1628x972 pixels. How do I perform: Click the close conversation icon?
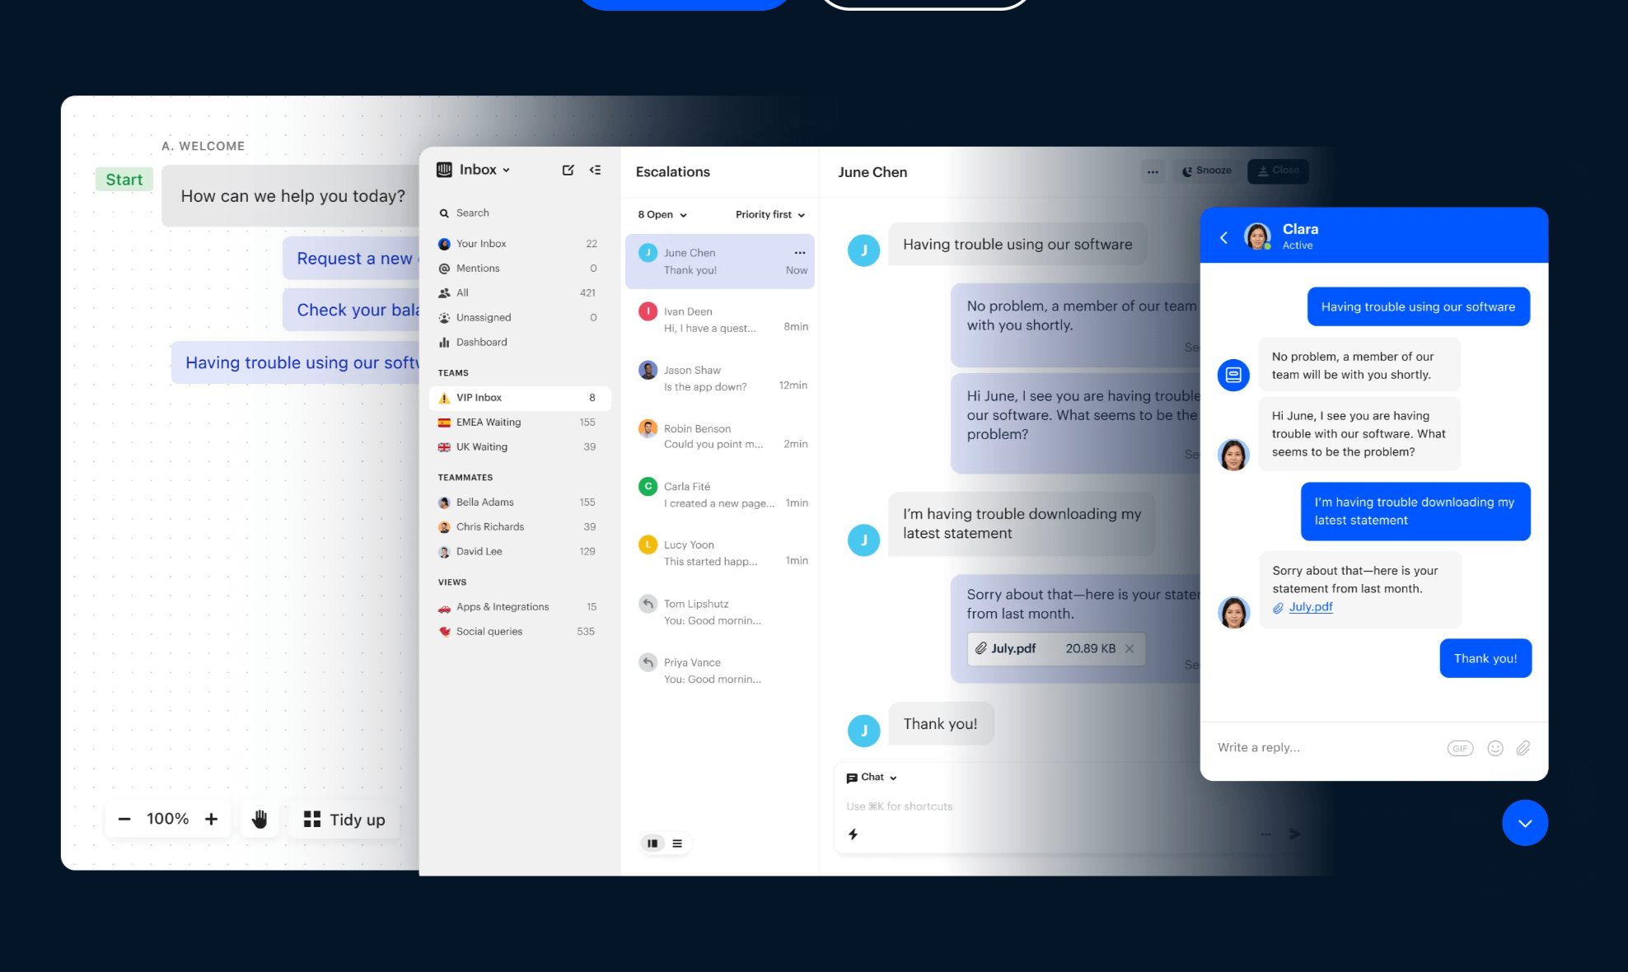(x=1275, y=170)
